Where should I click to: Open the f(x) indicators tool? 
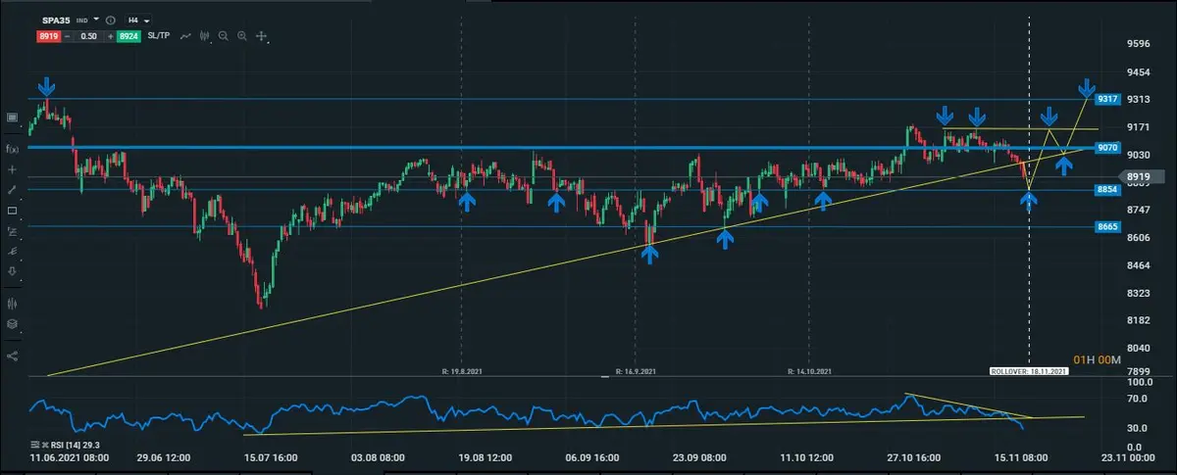coord(12,149)
